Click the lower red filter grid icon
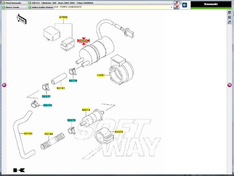The image size is (234, 176). (x=176, y=7)
